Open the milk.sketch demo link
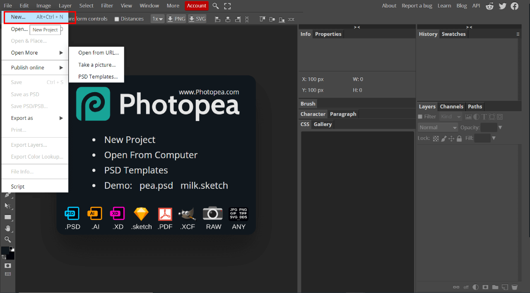This screenshot has width=530, height=293. [x=204, y=186]
